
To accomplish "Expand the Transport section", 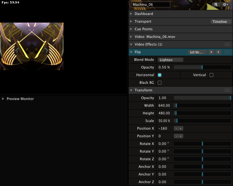I will click(131, 21).
